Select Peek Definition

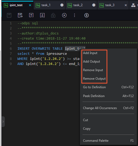108,96
